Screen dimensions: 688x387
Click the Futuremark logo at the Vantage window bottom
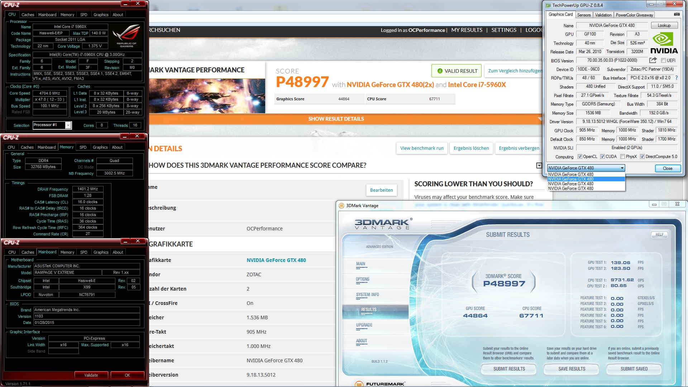click(380, 383)
